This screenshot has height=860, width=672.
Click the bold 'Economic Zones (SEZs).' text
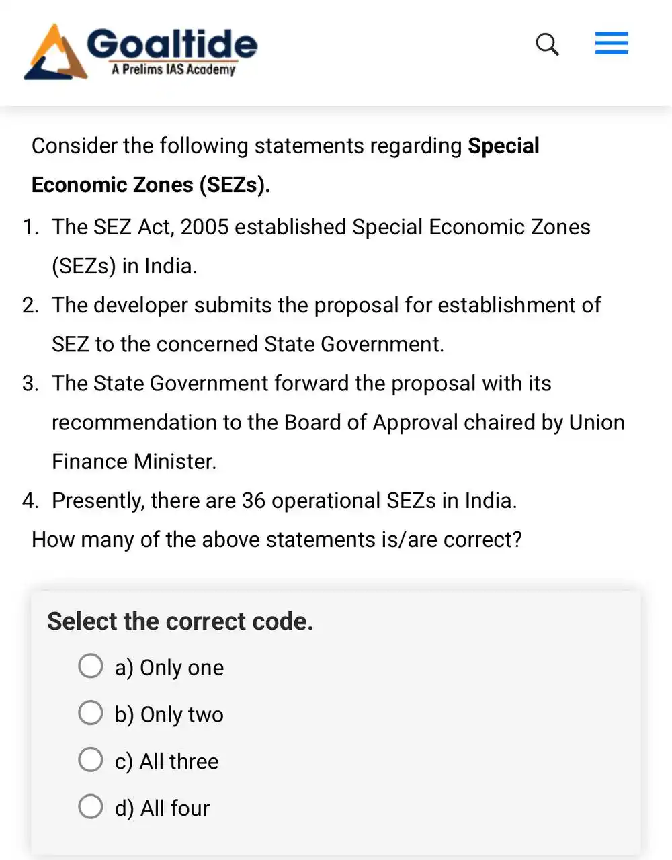point(151,185)
